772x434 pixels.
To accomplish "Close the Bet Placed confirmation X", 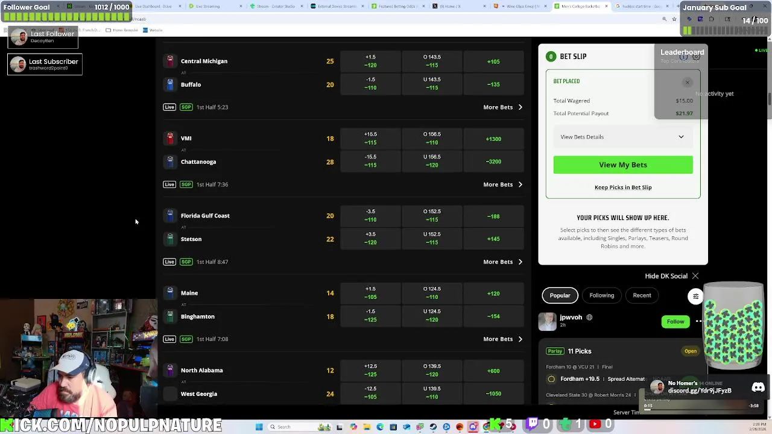I will click(x=687, y=83).
